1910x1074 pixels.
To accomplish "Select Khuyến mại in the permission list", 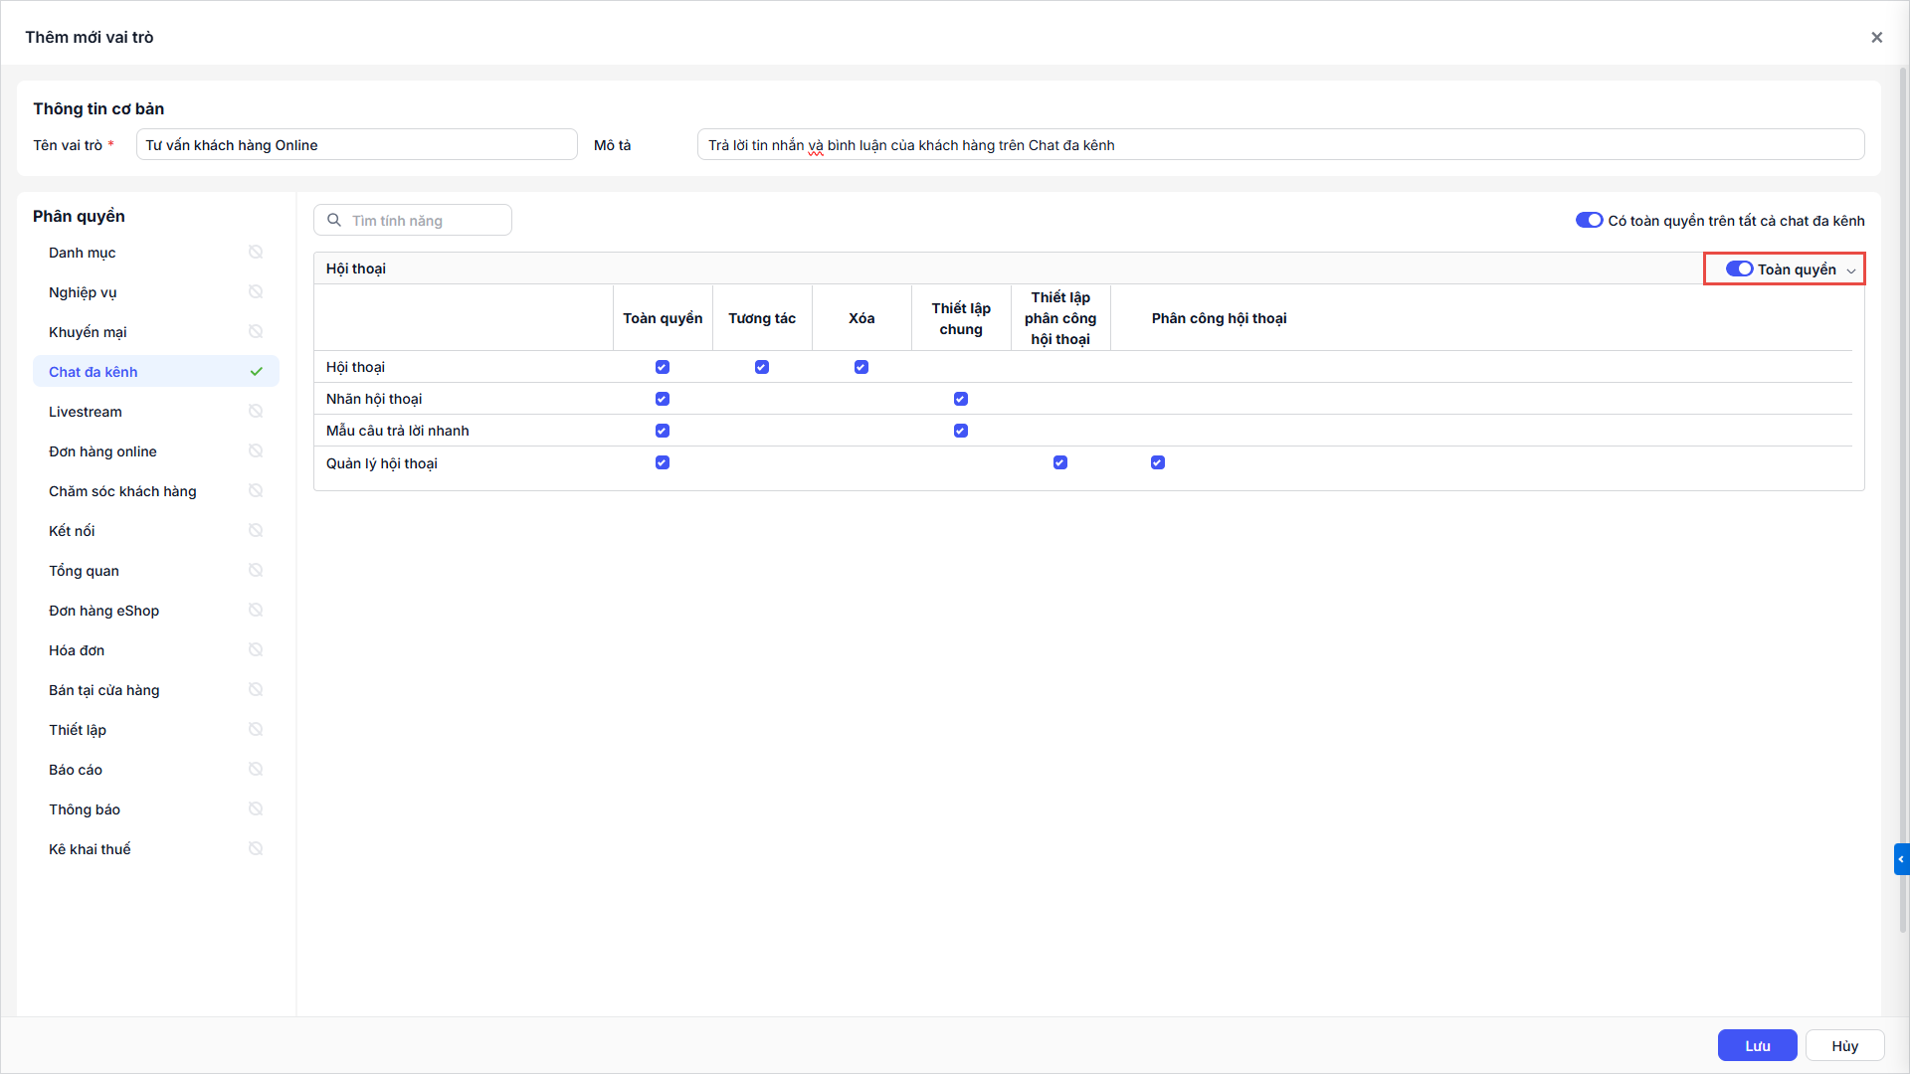I will 156,332.
